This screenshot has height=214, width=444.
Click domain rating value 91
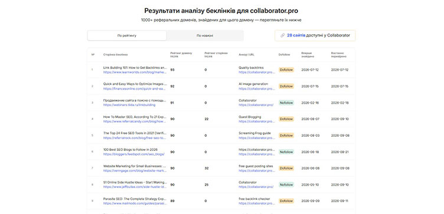coord(172,103)
